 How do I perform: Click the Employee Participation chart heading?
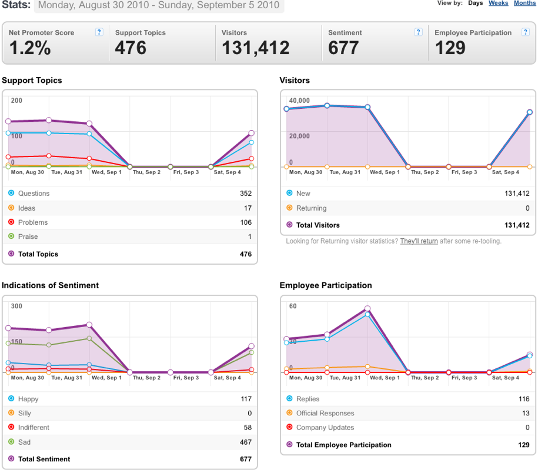point(326,285)
